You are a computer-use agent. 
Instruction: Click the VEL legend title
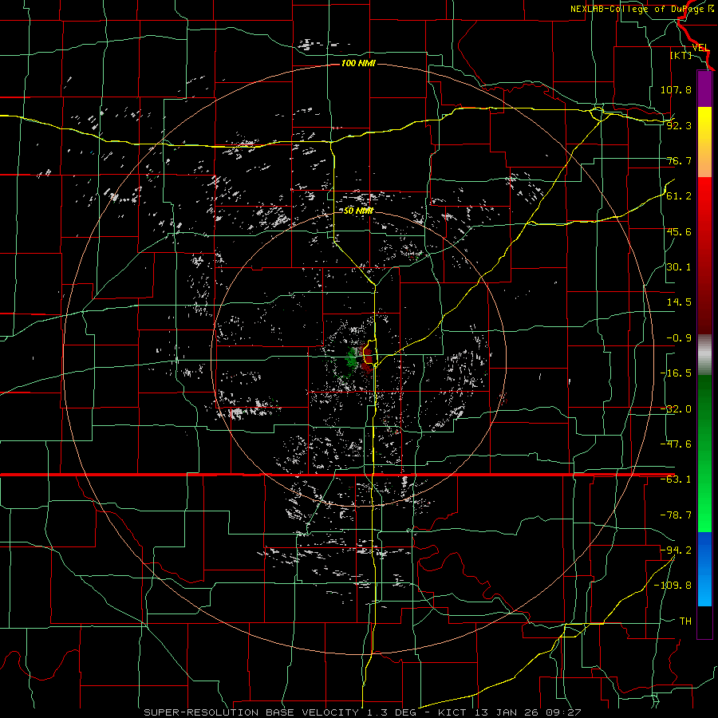(x=700, y=48)
